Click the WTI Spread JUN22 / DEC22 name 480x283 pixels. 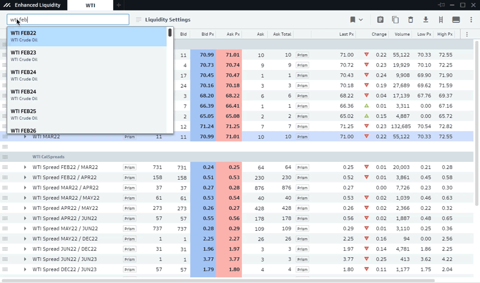click(65, 249)
